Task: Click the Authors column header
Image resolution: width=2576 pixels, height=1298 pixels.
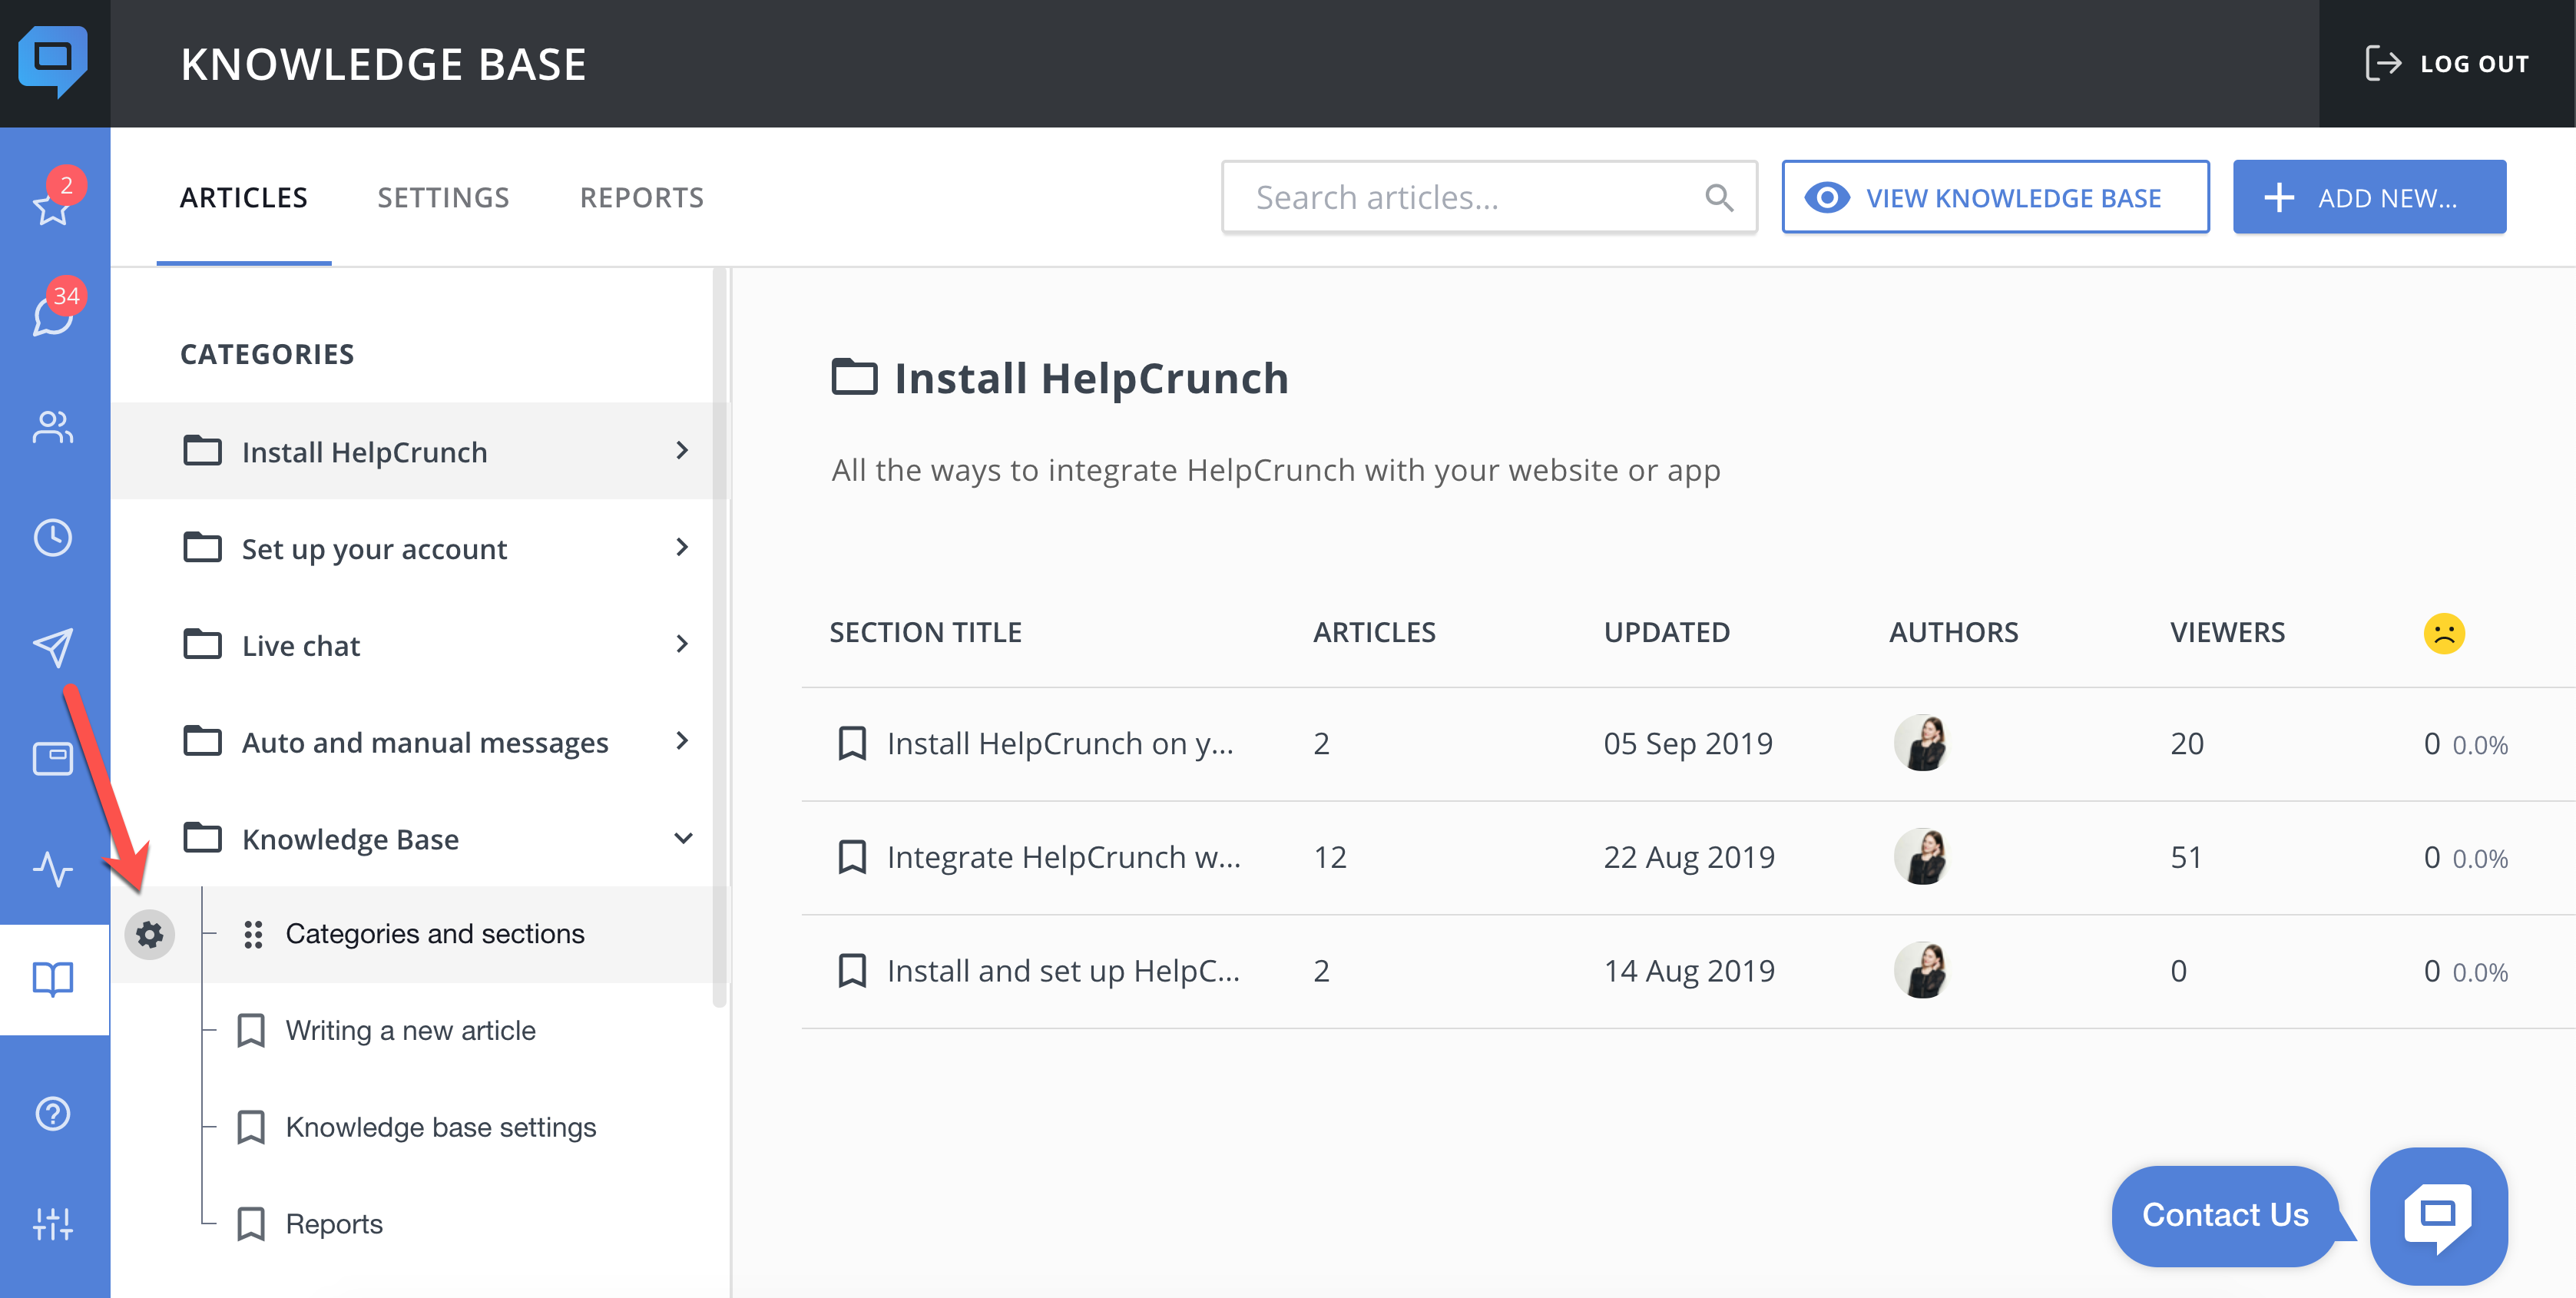Action: (x=1953, y=632)
